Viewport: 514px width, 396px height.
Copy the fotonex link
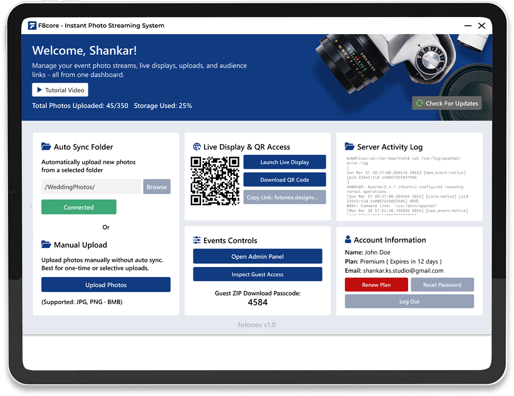(285, 197)
